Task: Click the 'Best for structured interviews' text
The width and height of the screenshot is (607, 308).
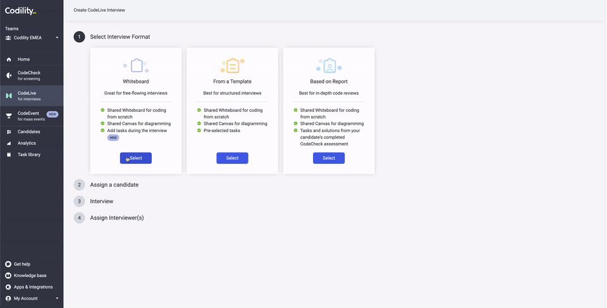Action: coord(232,93)
